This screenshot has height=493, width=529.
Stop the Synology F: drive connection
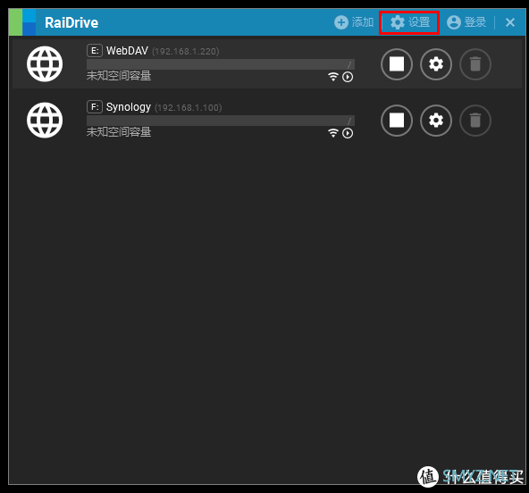pos(397,121)
